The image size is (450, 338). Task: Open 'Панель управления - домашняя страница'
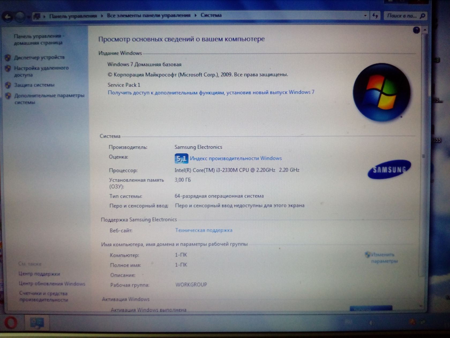pyautogui.click(x=39, y=39)
